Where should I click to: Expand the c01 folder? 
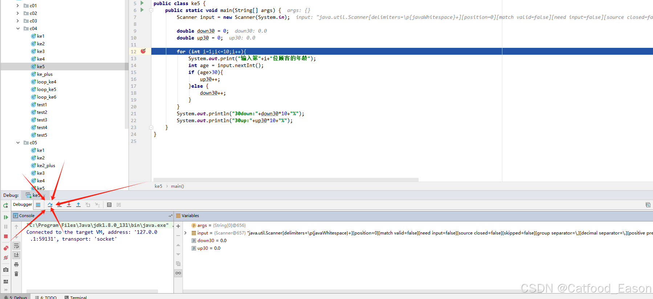pyautogui.click(x=18, y=5)
